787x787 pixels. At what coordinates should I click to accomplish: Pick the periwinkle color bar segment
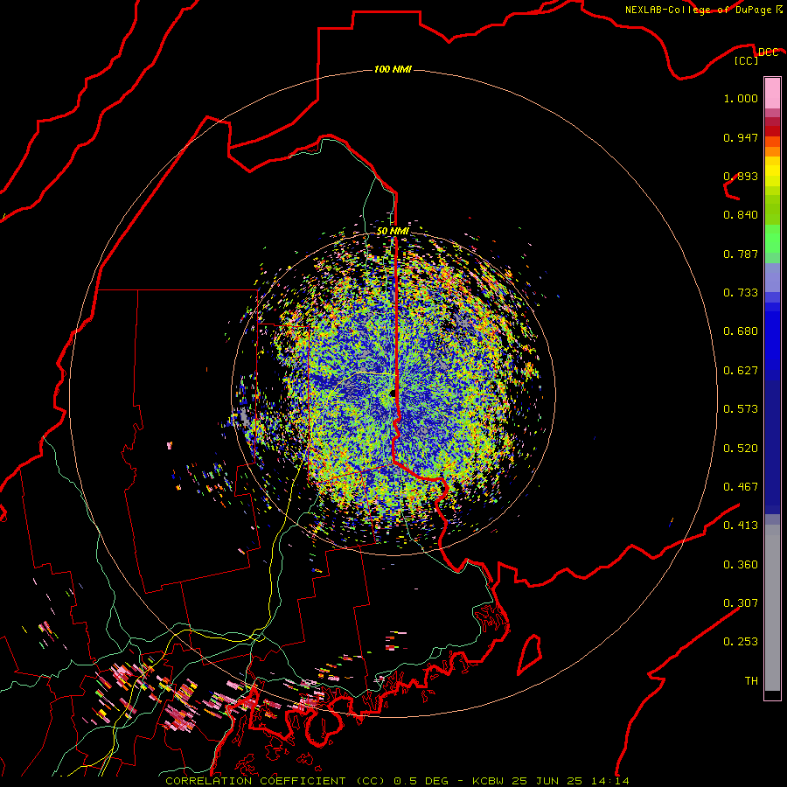(772, 278)
